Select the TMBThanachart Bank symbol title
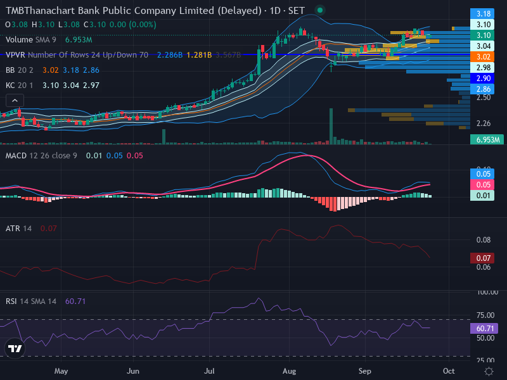Viewport: 507px width, 380px height. (155, 11)
